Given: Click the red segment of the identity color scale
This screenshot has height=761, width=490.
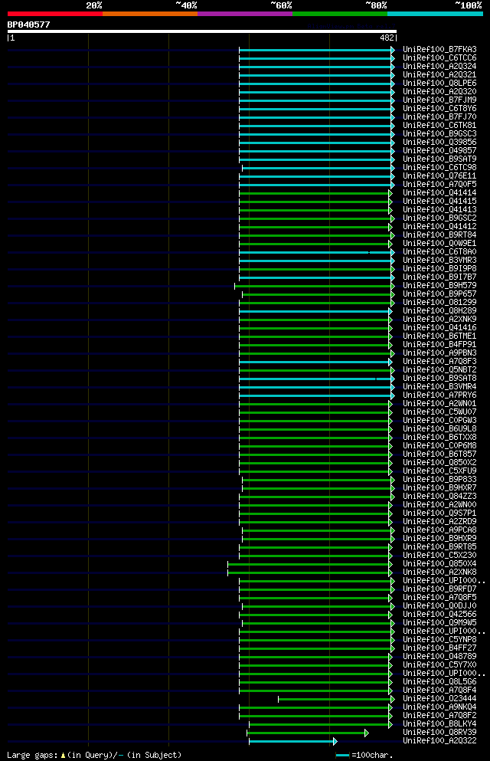Looking at the screenshot, I should tap(55, 14).
